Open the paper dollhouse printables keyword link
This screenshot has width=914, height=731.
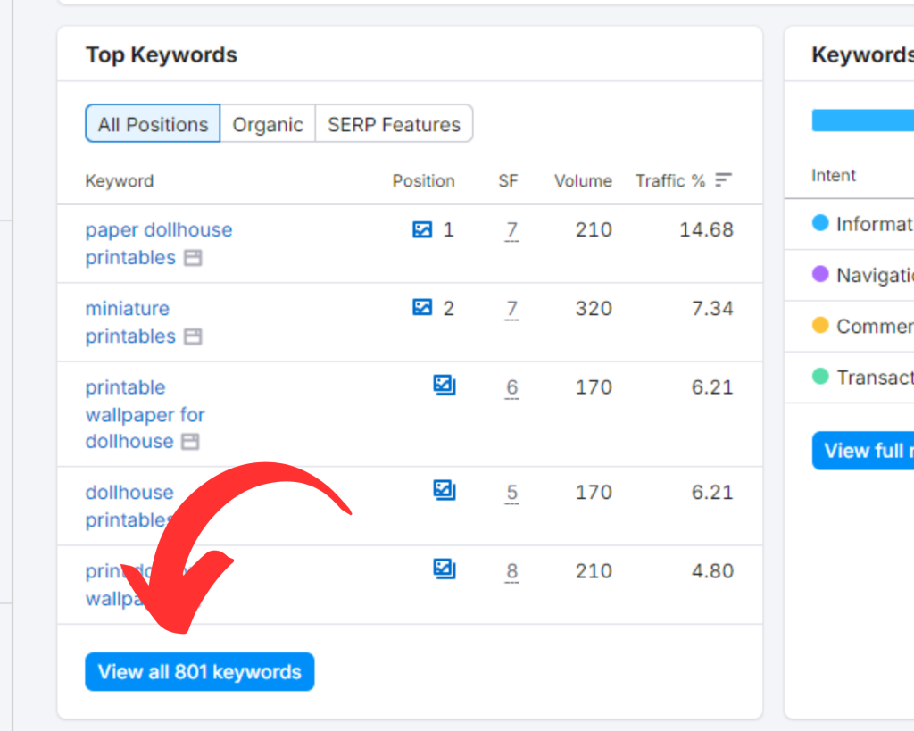[158, 230]
